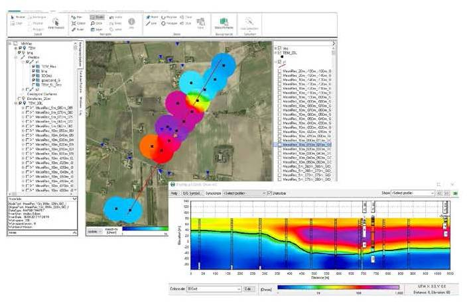Select the Polyline draw tool
Image resolution: width=467 pixels, height=302 pixels.
(169, 17)
